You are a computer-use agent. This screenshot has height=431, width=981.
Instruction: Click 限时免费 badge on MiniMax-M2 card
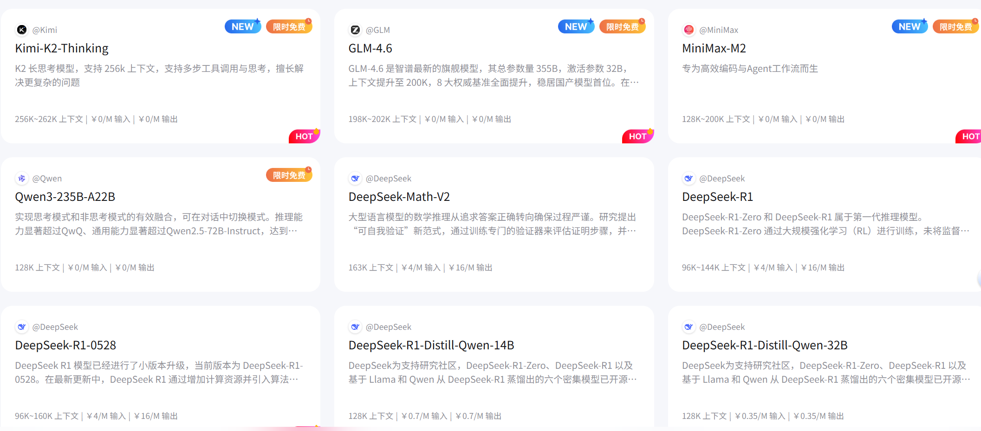[x=956, y=26]
